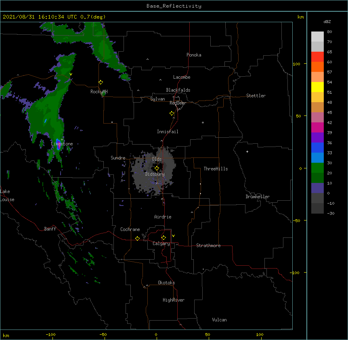Select the Lacombe city label
348x340 pixels.
click(x=182, y=77)
